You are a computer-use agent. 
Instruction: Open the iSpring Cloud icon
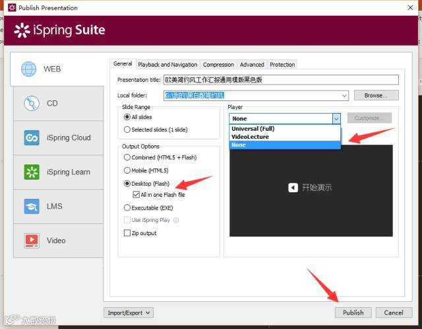click(32, 138)
